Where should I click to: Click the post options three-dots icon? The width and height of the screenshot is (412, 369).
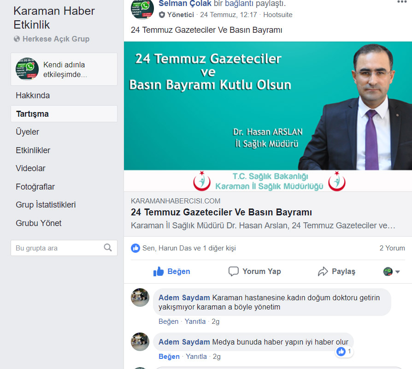coord(402,2)
